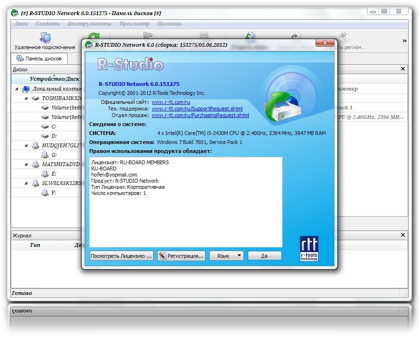The image size is (419, 337).
Task: Switch to the Disk Panel tab
Action: [40, 59]
